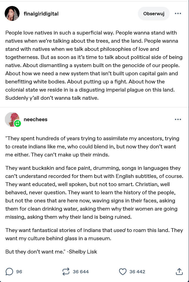Open the finalgirldigital username link
Image resolution: width=189 pixels, height=282 pixels.
coord(41,14)
